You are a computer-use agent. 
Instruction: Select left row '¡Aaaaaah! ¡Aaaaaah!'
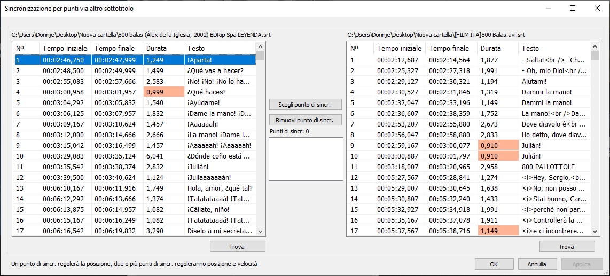135,146
